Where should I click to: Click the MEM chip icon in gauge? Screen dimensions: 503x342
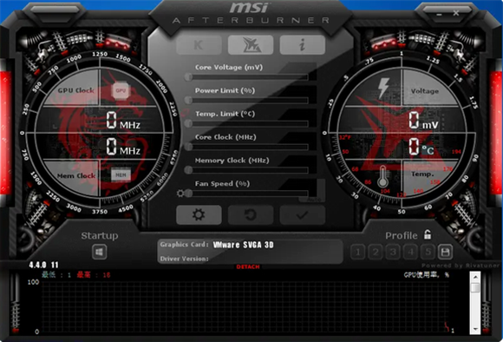click(x=121, y=175)
